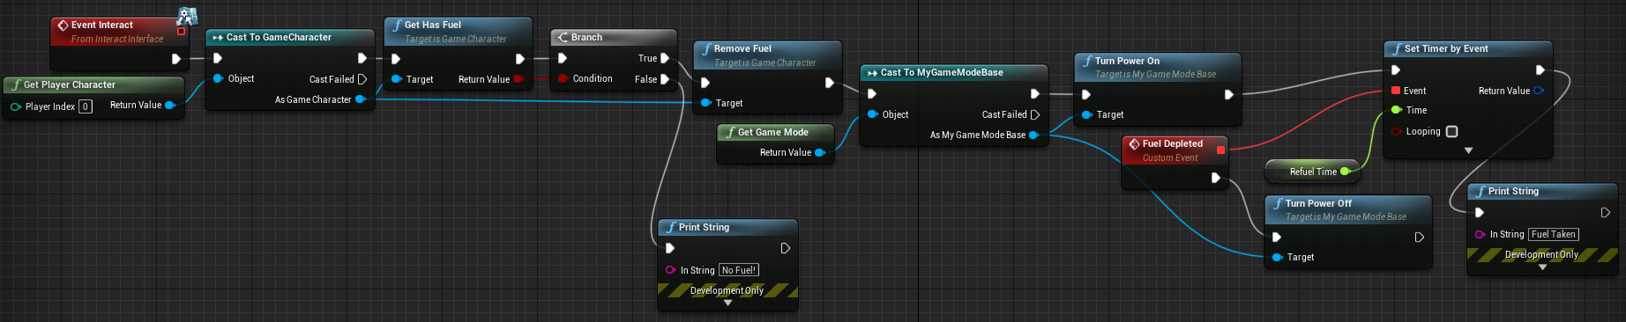Click Looping input pin on Set Timer
Viewport: 1626px width, 322px height.
pyautogui.click(x=1396, y=131)
